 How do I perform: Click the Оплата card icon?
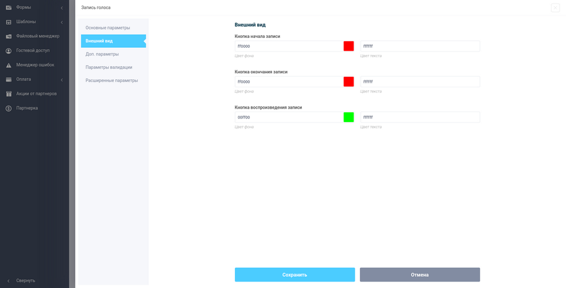pyautogui.click(x=9, y=79)
